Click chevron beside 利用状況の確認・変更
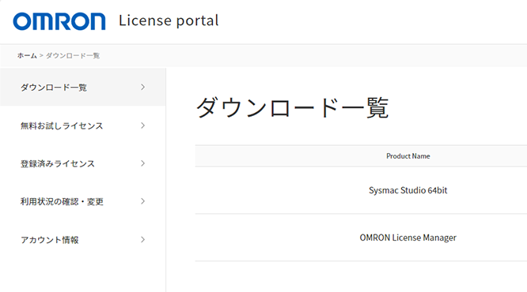This screenshot has width=527, height=292. pyautogui.click(x=143, y=201)
